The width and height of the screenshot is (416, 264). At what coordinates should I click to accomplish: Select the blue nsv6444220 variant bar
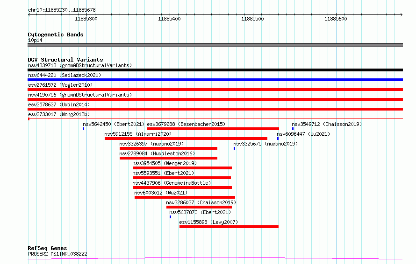pyautogui.click(x=215, y=80)
